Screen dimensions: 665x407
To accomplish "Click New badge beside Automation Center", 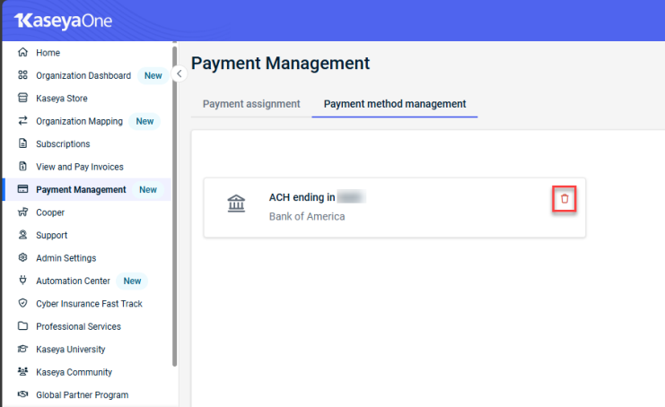I will pyautogui.click(x=132, y=281).
